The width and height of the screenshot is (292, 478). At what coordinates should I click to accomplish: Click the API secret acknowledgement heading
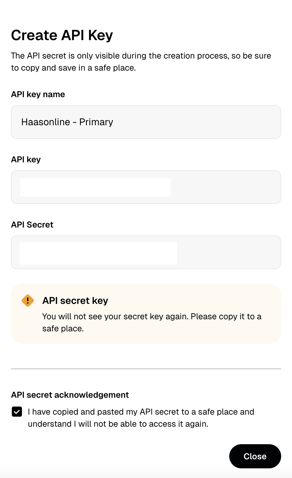(x=70, y=395)
